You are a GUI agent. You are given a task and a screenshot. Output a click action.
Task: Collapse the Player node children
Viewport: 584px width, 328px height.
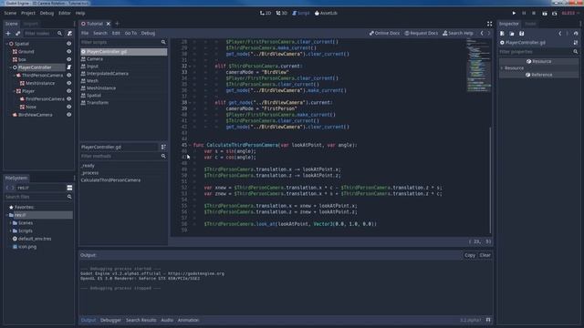click(15, 91)
